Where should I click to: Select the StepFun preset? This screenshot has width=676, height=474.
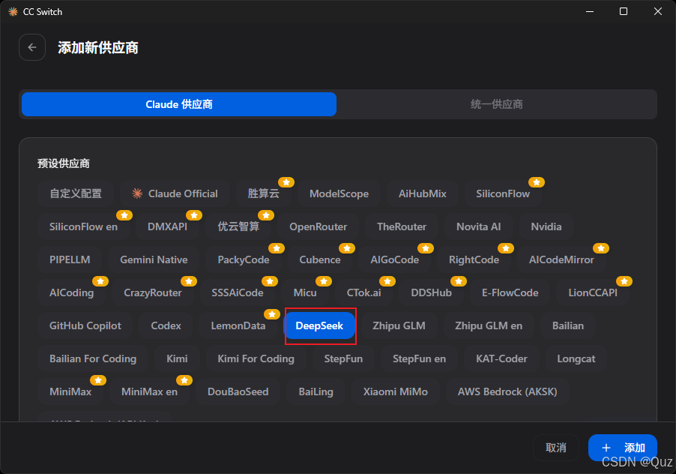point(343,358)
